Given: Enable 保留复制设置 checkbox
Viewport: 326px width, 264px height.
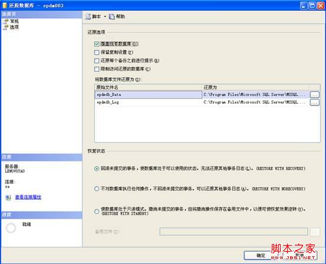Looking at the screenshot, I should tap(97, 52).
